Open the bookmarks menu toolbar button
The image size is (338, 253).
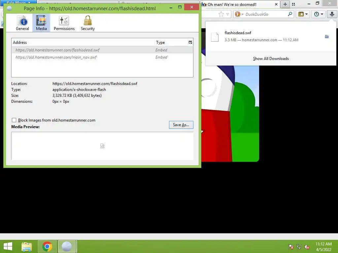coord(303,14)
